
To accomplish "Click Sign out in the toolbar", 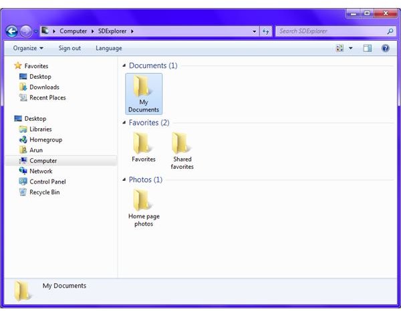I will tap(70, 48).
